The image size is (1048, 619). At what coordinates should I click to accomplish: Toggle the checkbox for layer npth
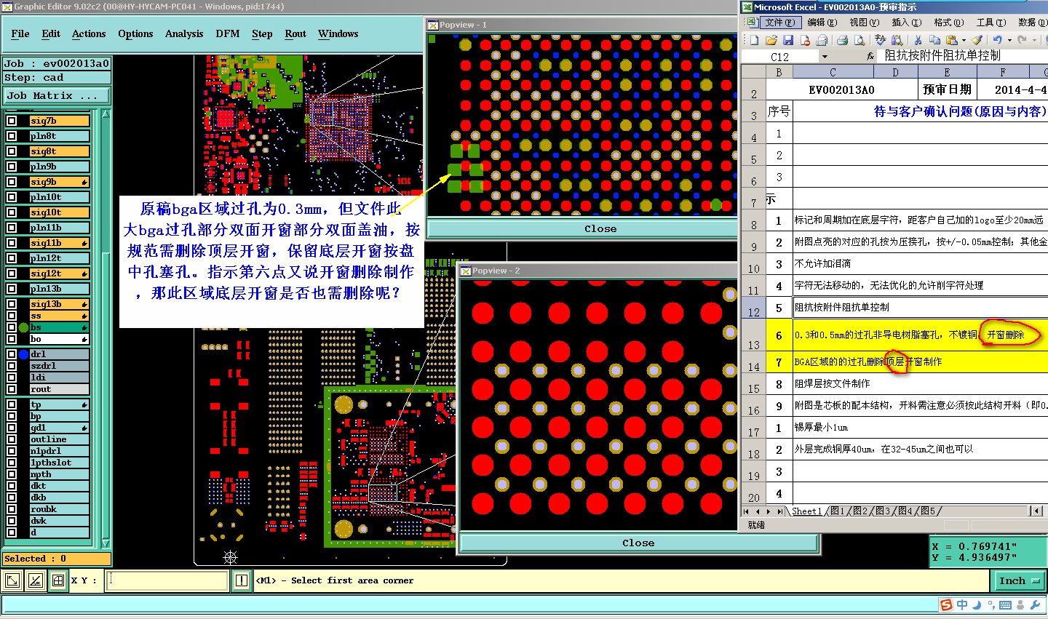coord(12,474)
